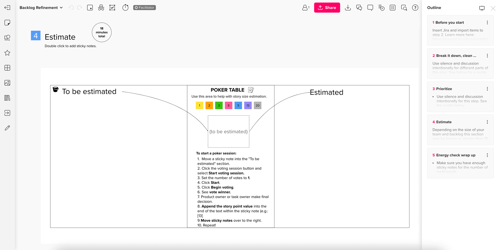This screenshot has height=250, width=500.
Task: Select the Draw (pencil) tool
Action: [7, 128]
